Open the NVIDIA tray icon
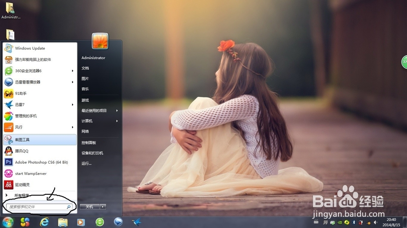The height and width of the screenshot is (228, 407). 339,222
